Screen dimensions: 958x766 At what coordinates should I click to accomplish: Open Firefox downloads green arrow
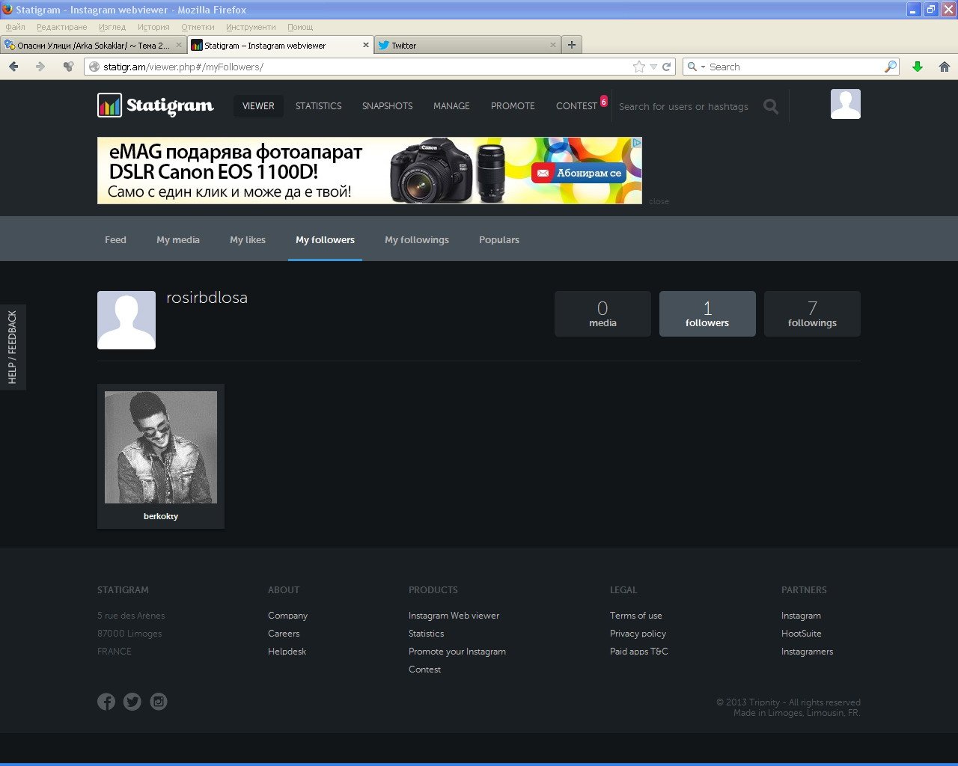[x=918, y=67]
